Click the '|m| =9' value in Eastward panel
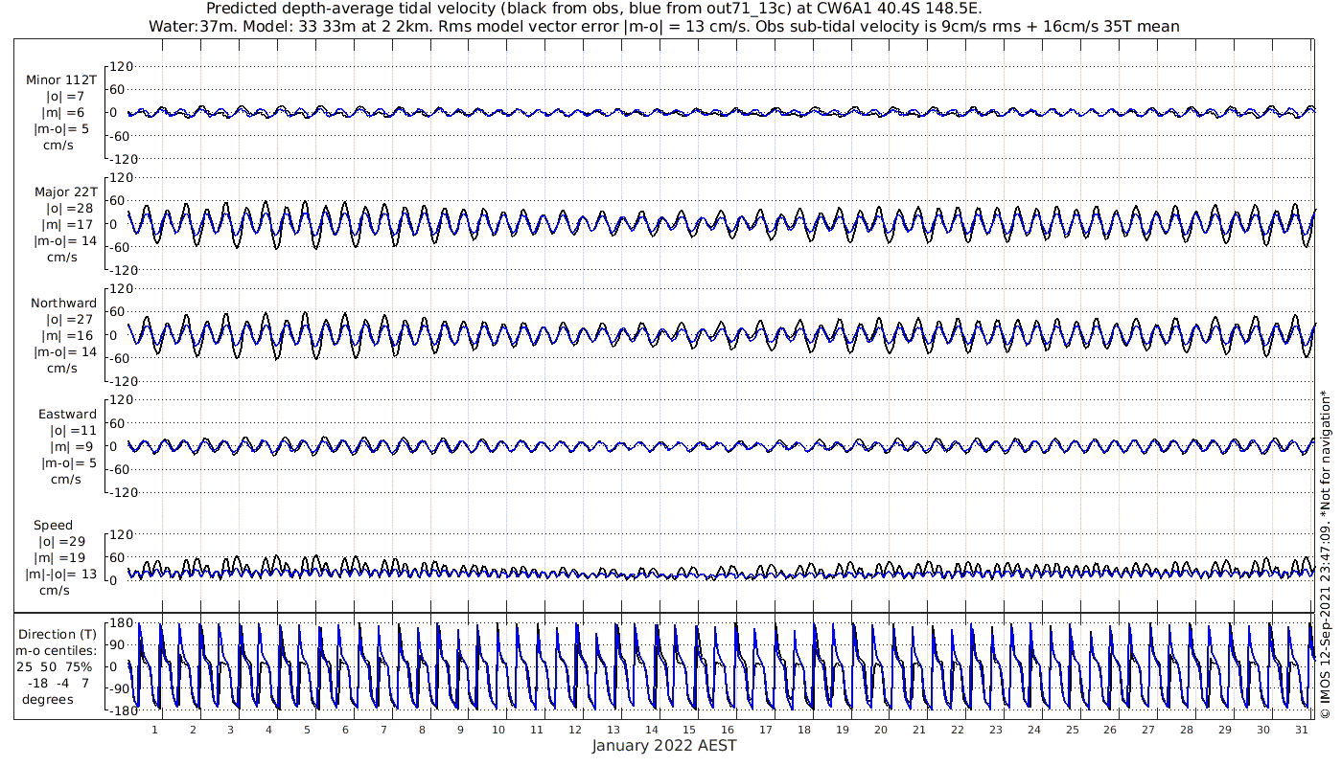1342x766 pixels. 73,446
